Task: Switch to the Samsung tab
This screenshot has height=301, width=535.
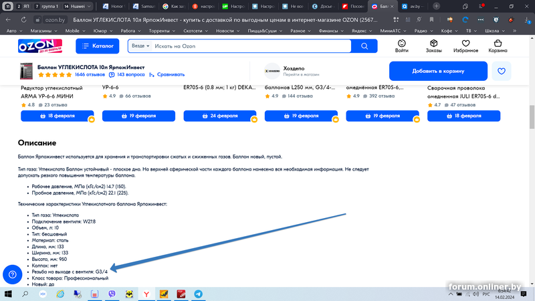Action: 144,6
